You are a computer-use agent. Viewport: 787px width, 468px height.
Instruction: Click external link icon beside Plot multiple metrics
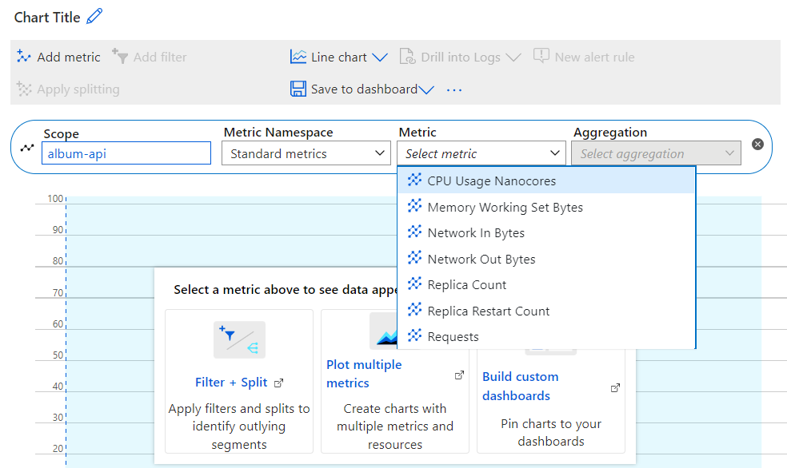click(459, 375)
